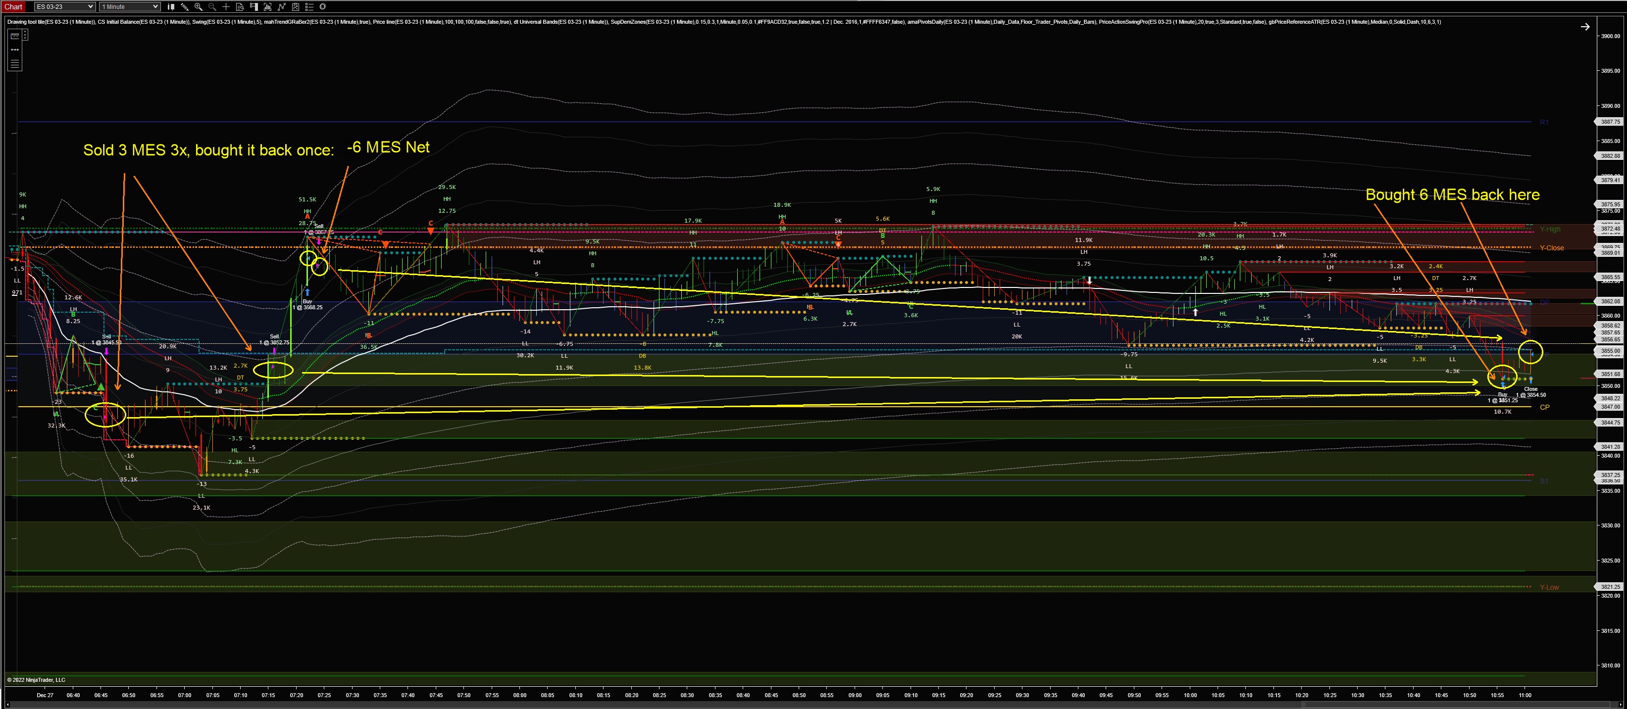Image resolution: width=1627 pixels, height=709 pixels.
Task: Click the red Chart tab label
Action: (x=14, y=7)
